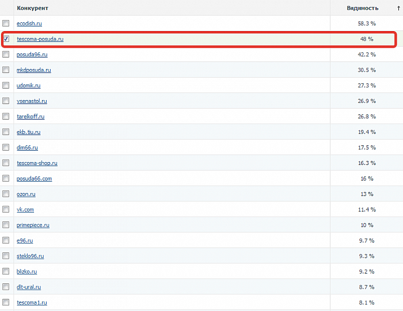Select the 8.1 % visibility cell
This screenshot has width=403, height=311.
(x=367, y=302)
